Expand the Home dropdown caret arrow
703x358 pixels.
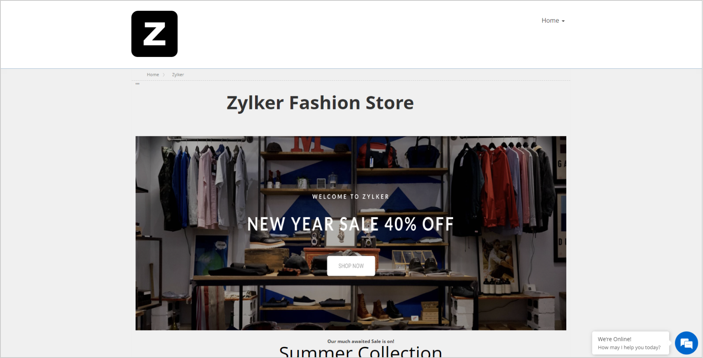click(563, 21)
